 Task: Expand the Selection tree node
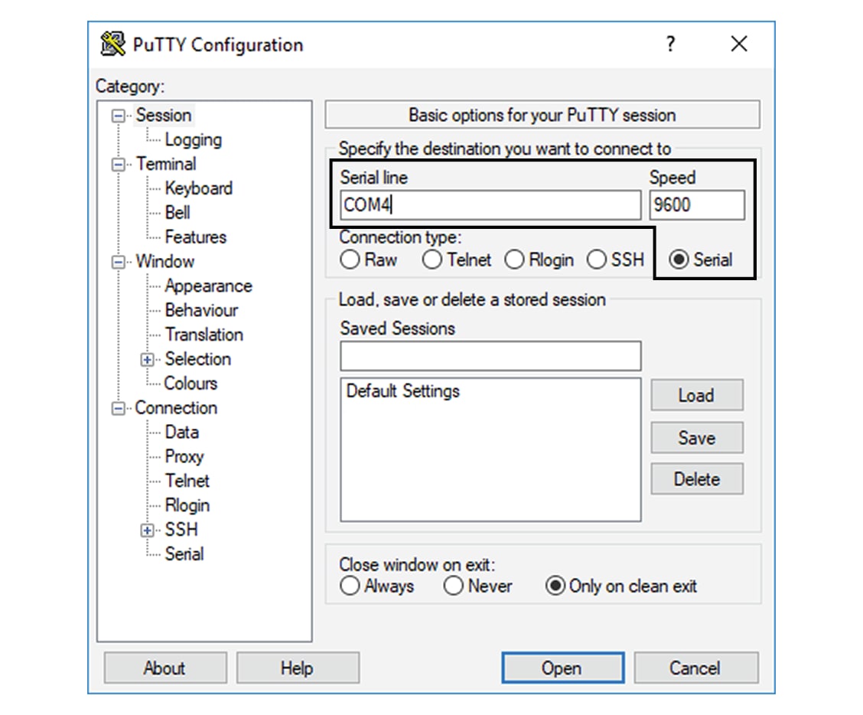(x=147, y=360)
